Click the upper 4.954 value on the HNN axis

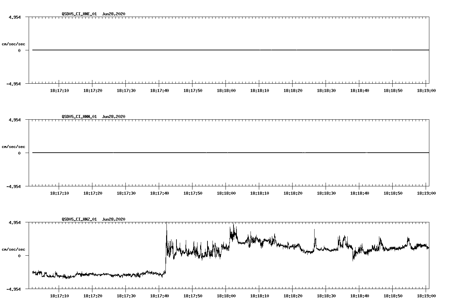[14, 120]
